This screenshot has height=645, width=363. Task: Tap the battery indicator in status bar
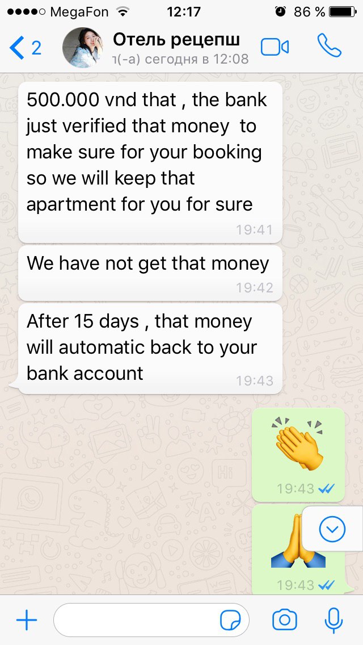pos(343,12)
